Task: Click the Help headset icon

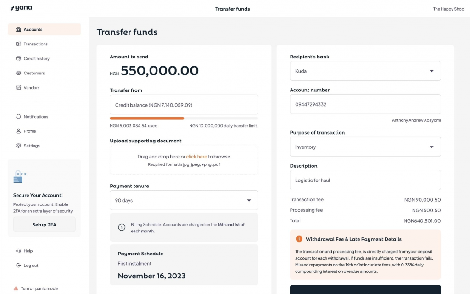Action: pyautogui.click(x=18, y=251)
